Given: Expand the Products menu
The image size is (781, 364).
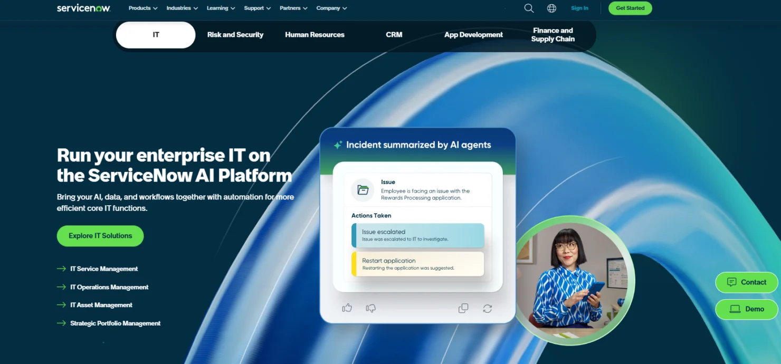Looking at the screenshot, I should coord(143,8).
